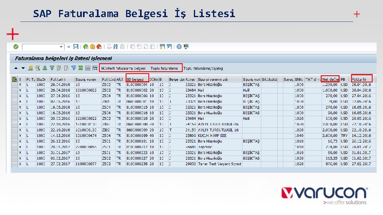383x215 pixels.
Task: Click the address number cell 29058
Action: [x=191, y=164]
